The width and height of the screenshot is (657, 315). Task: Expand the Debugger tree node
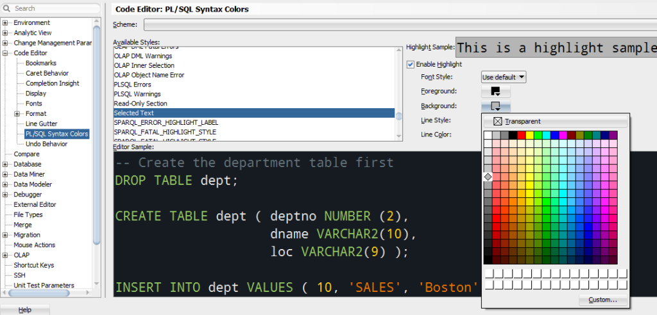coord(5,195)
